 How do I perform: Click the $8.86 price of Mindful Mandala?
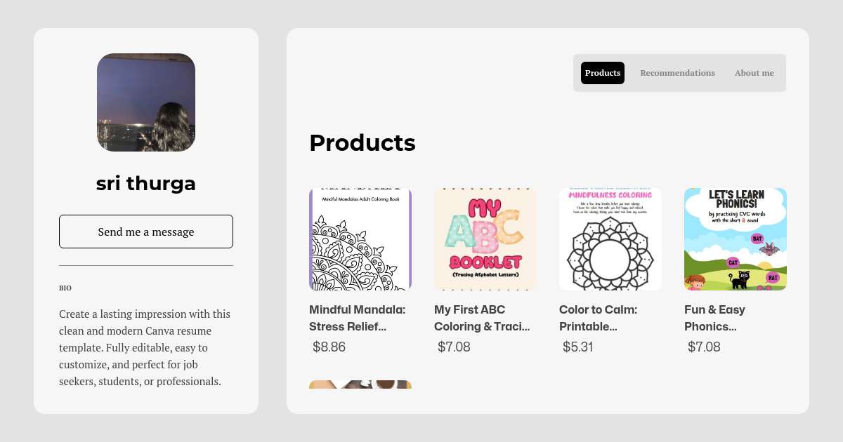click(329, 347)
